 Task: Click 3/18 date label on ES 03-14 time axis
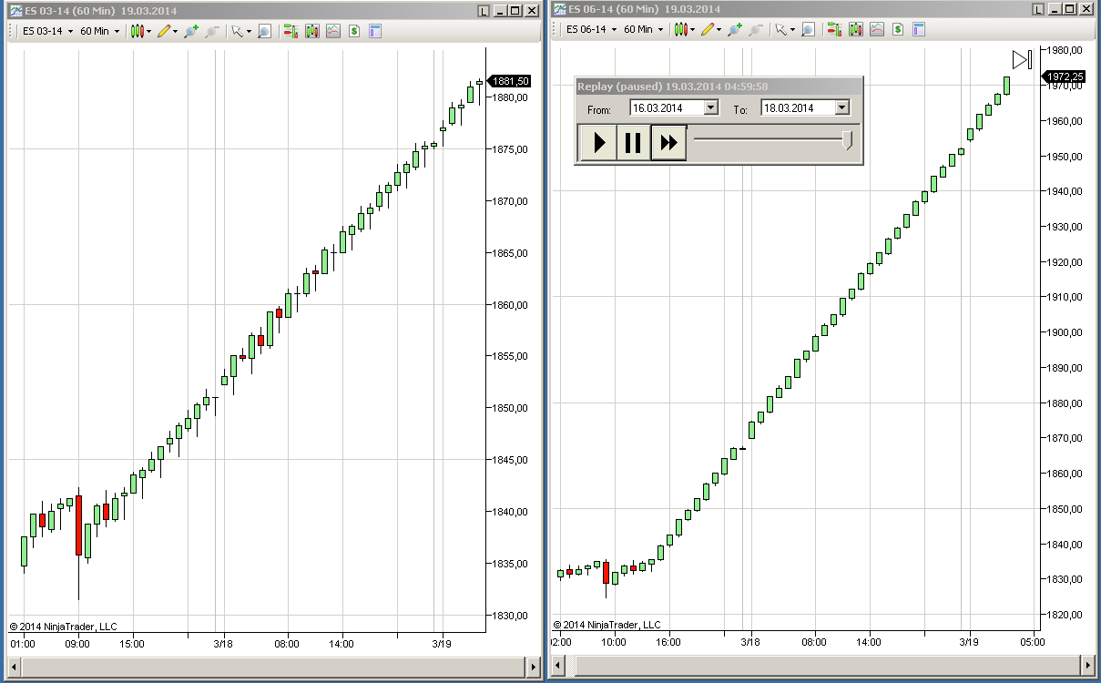224,644
